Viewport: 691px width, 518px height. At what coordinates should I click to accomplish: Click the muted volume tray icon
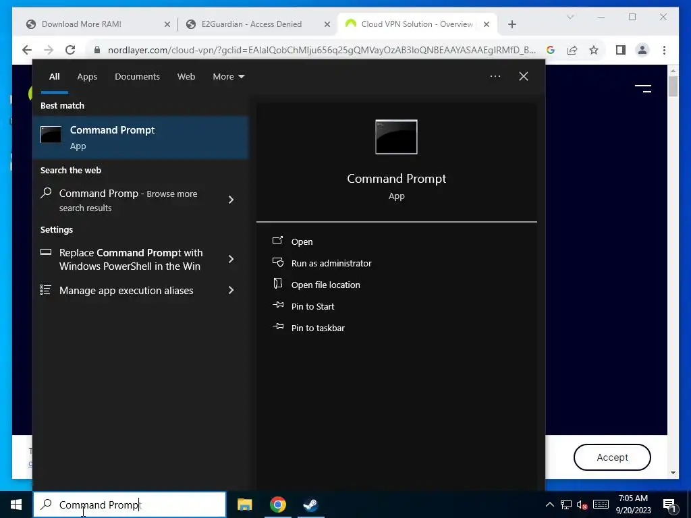point(582,505)
